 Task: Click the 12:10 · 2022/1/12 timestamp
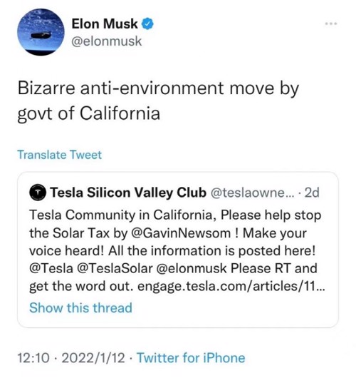[x=71, y=358]
